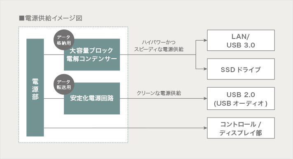Viewport: 293px width, 159px height.
Task: Select the SSDドライブ box
Action: click(x=241, y=69)
